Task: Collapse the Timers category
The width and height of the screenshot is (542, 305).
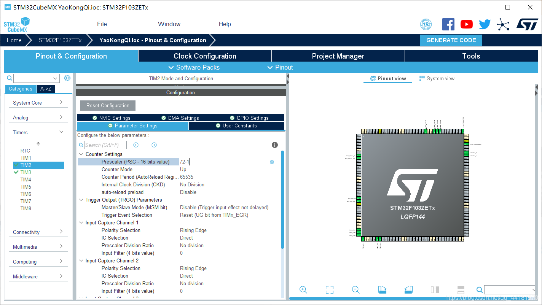Action: [x=38, y=132]
